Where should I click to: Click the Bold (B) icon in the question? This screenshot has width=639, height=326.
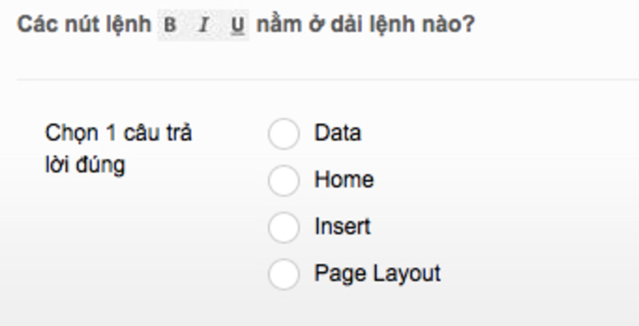(170, 26)
